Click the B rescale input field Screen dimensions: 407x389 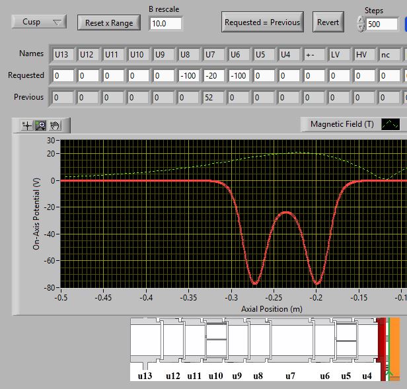(x=165, y=23)
